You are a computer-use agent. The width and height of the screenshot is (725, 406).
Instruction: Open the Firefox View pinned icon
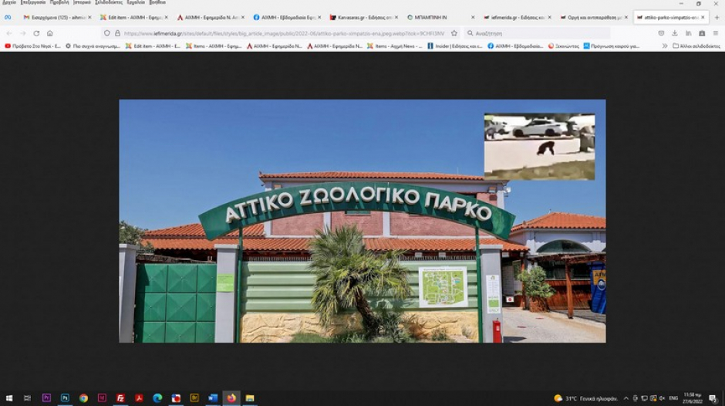click(x=8, y=17)
